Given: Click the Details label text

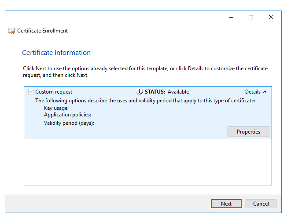Looking at the screenshot, I should coord(253,92).
